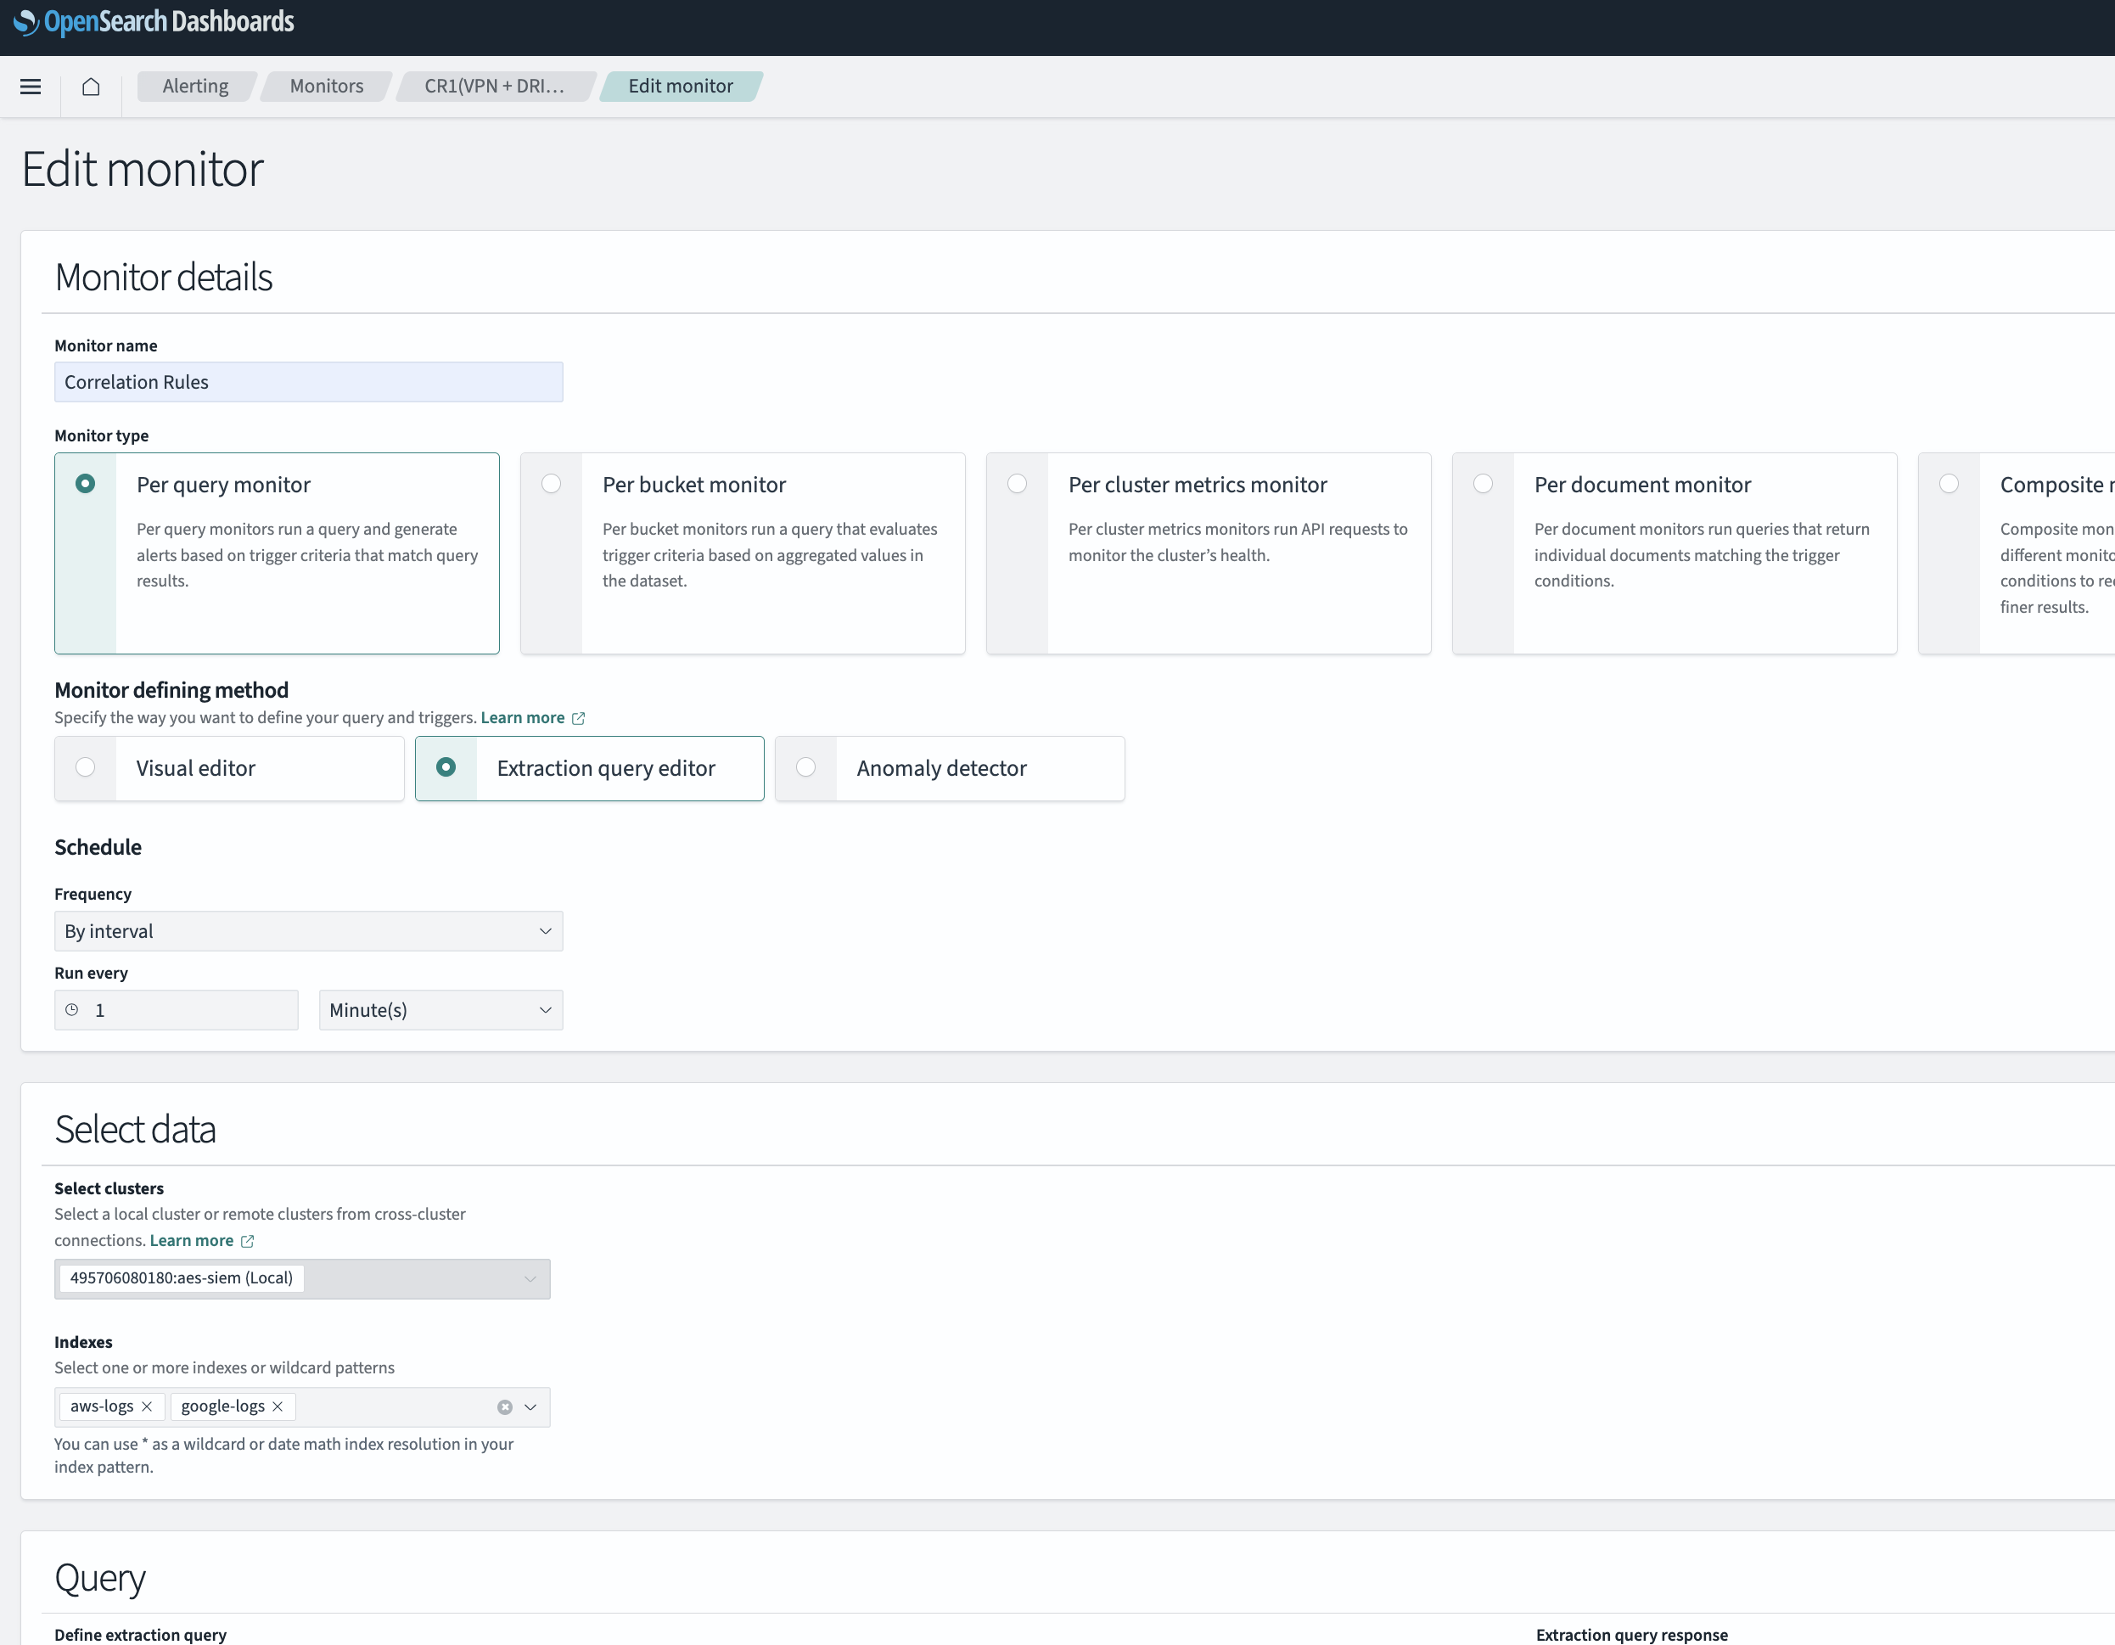Image resolution: width=2115 pixels, height=1645 pixels.
Task: Click the Monitor name input field
Action: click(x=308, y=382)
